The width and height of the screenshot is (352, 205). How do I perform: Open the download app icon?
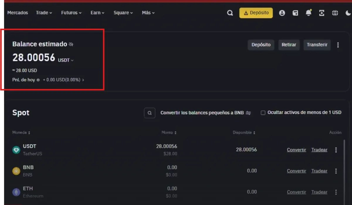pyautogui.click(x=322, y=13)
